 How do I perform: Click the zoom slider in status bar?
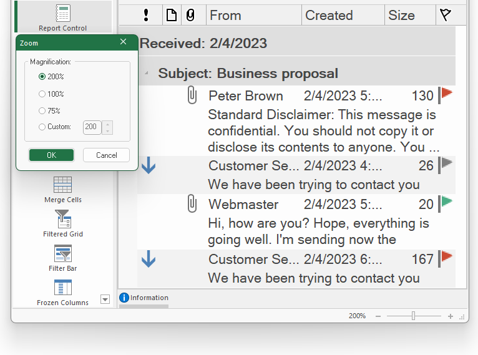coord(413,316)
